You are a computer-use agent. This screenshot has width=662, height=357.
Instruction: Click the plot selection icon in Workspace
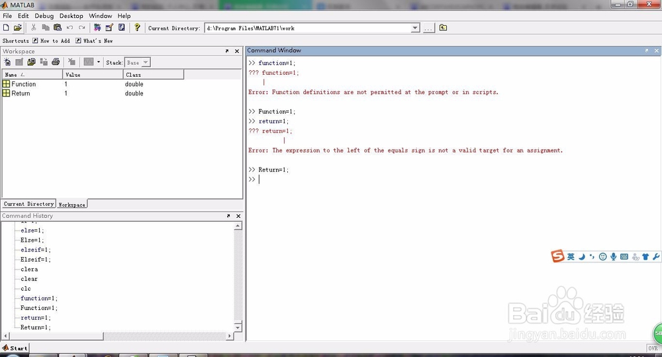pos(88,62)
